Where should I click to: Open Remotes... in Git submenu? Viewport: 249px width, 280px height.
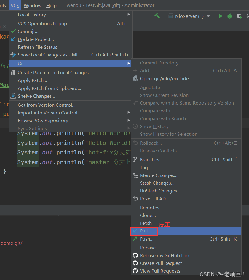[186, 208]
